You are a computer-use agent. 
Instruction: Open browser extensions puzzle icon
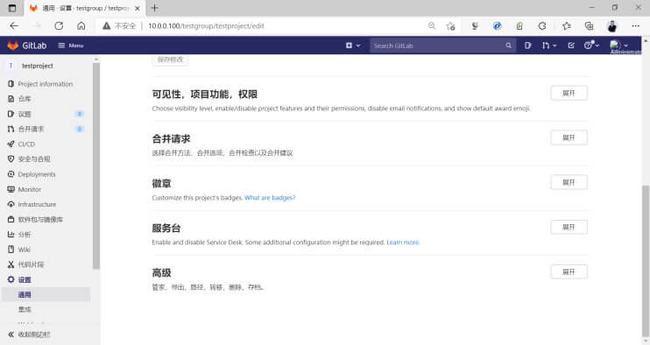coord(542,25)
